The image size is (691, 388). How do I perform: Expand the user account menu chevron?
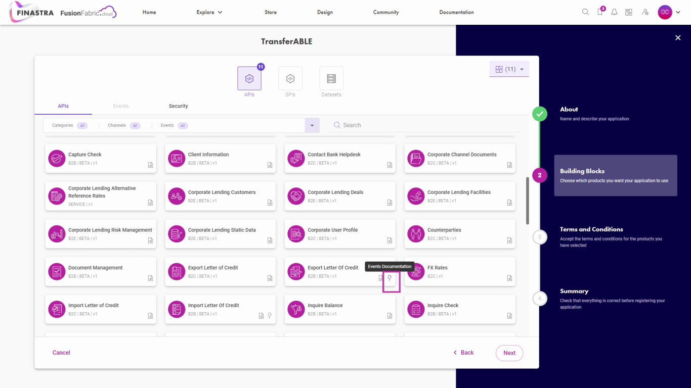click(x=678, y=13)
